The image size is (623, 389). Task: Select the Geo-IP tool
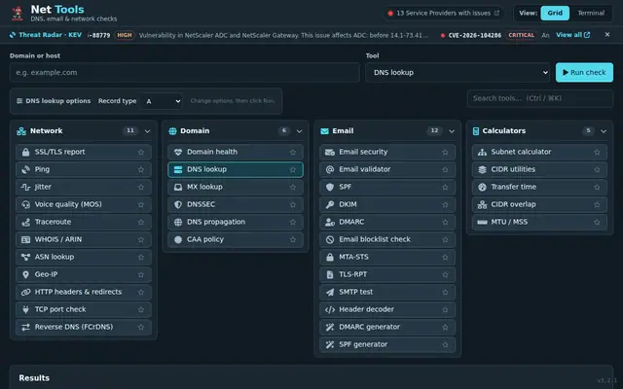click(84, 274)
